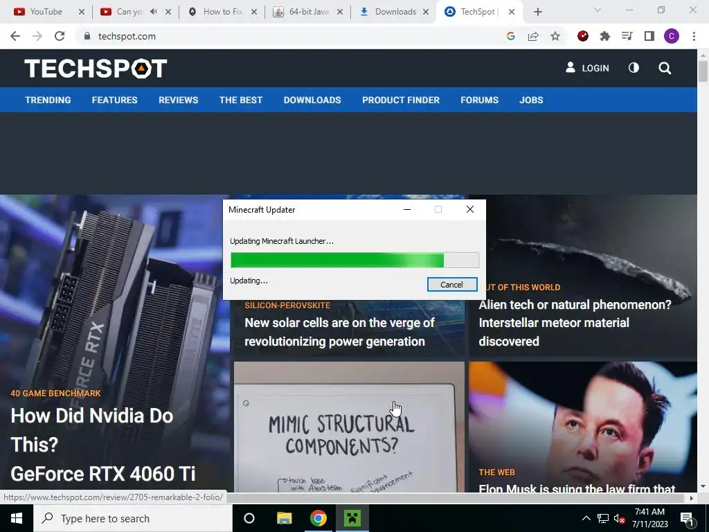Open TechSpot search magnifier
This screenshot has width=709, height=532.
click(x=665, y=69)
